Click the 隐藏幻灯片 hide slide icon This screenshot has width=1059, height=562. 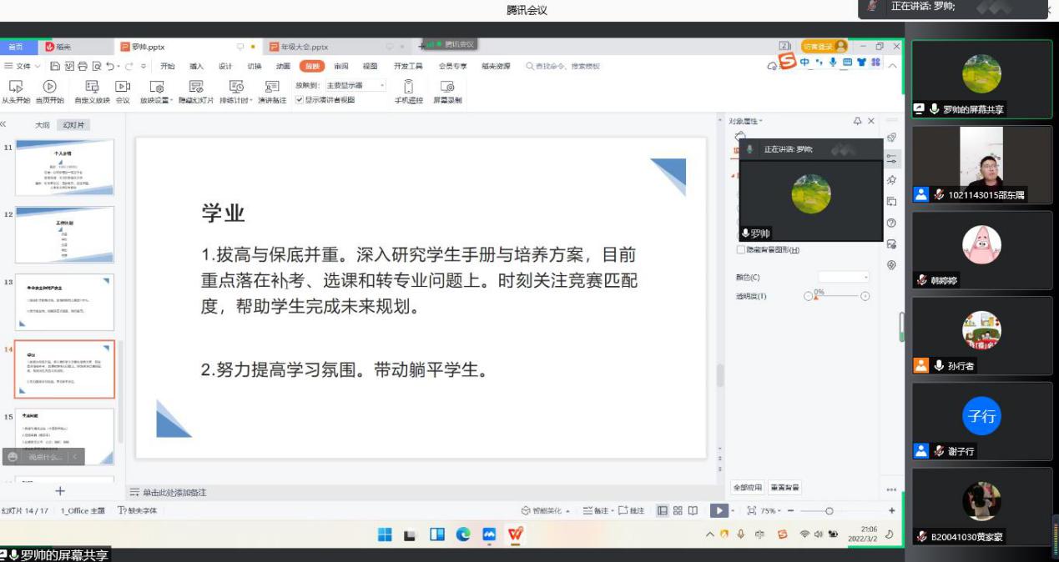click(196, 87)
